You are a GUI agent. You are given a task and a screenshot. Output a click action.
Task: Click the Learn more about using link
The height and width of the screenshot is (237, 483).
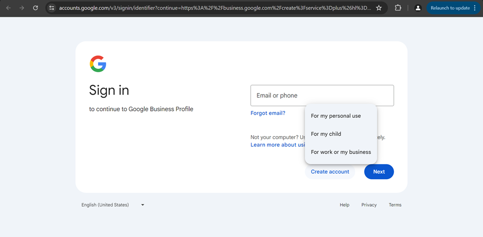[277, 144]
